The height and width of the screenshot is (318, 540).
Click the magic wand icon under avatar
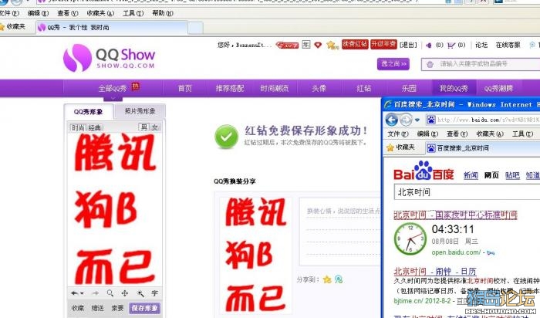click(x=140, y=293)
